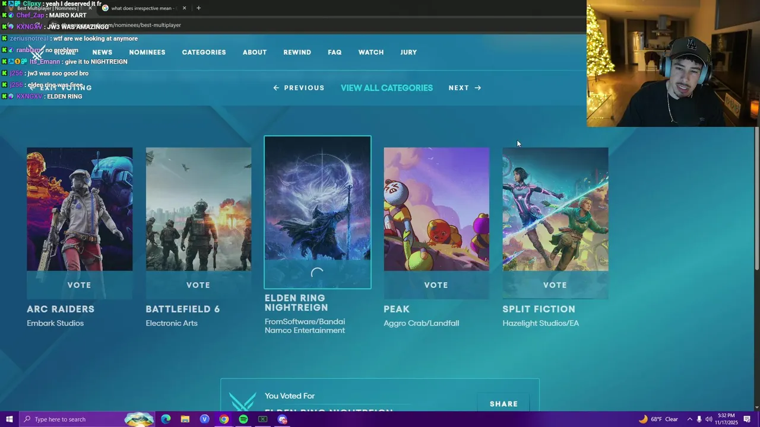
Task: Click the 'Electronic Arts' text
Action: tap(172, 323)
